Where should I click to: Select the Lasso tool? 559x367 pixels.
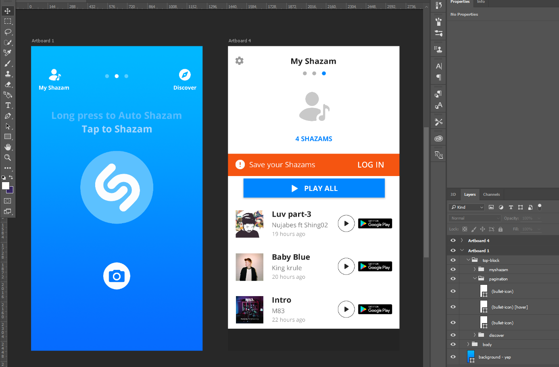(8, 32)
